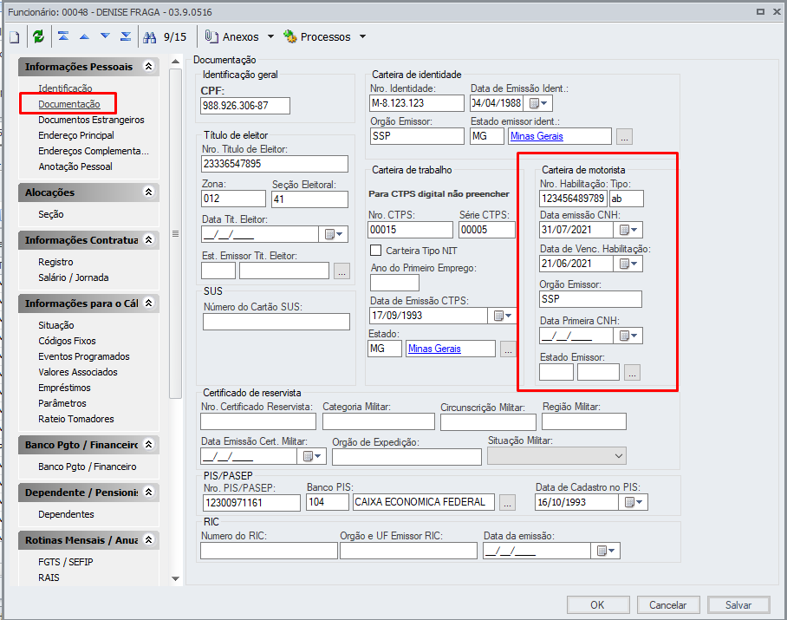787x620 pixels.
Task: Click the sidebar scroll-down arrow
Action: pos(175,578)
